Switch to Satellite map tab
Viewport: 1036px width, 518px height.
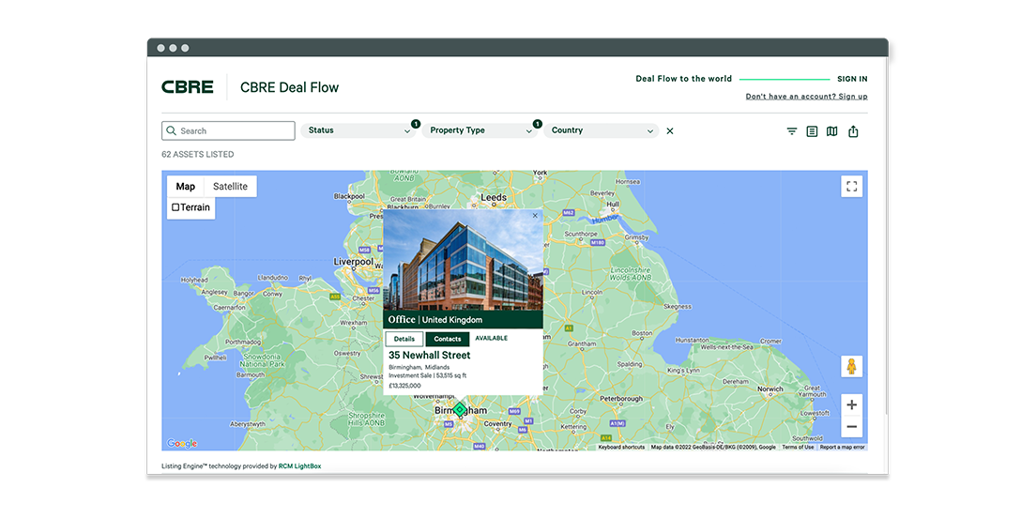pos(230,187)
